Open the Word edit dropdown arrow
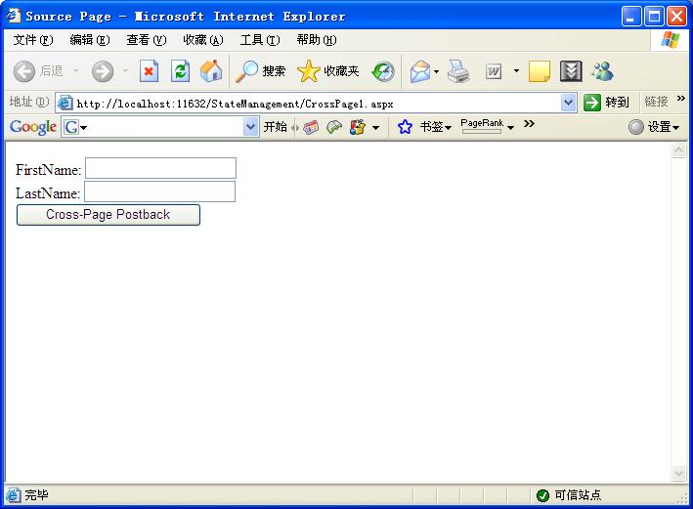Image resolution: width=693 pixels, height=509 pixels. [516, 71]
